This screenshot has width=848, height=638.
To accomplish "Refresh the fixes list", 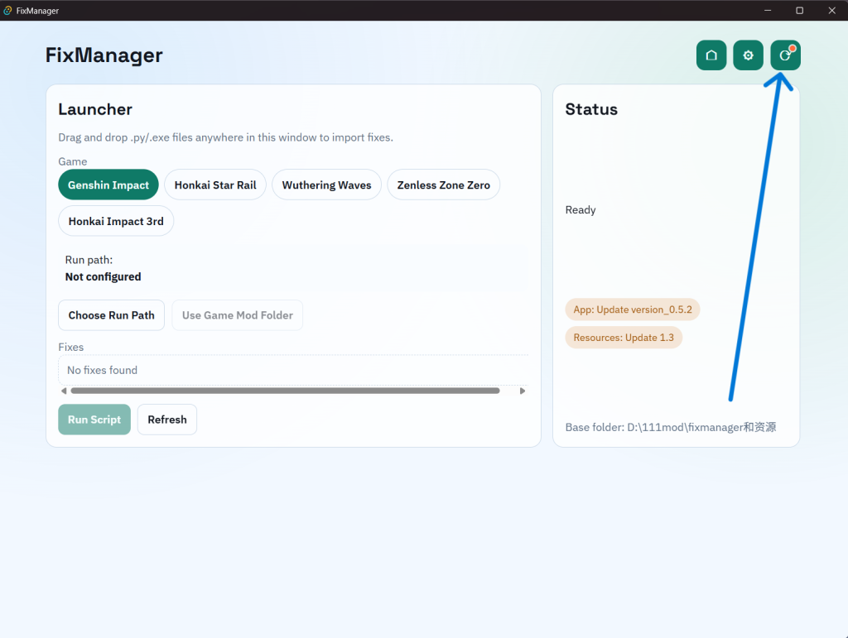I will [x=167, y=420].
